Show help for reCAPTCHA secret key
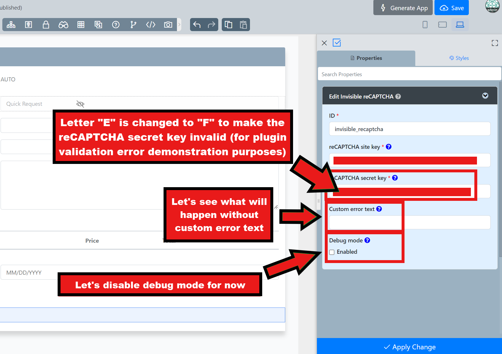 pos(395,178)
